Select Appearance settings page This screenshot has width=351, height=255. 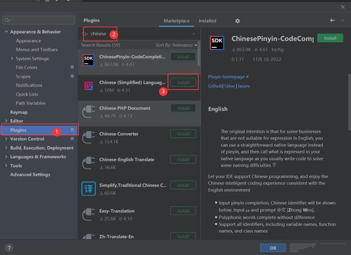tap(29, 41)
